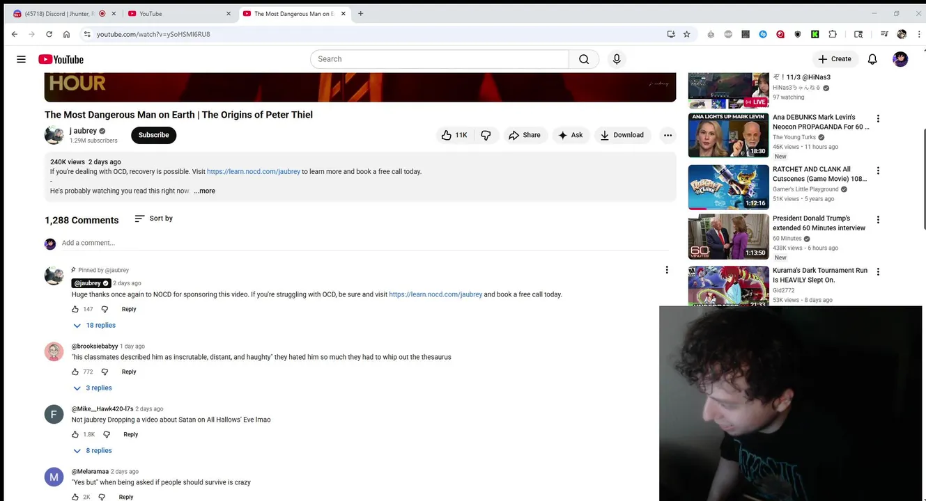Image resolution: width=926 pixels, height=501 pixels.
Task: Like the @brooksiebabyy comment
Action: tap(75, 372)
